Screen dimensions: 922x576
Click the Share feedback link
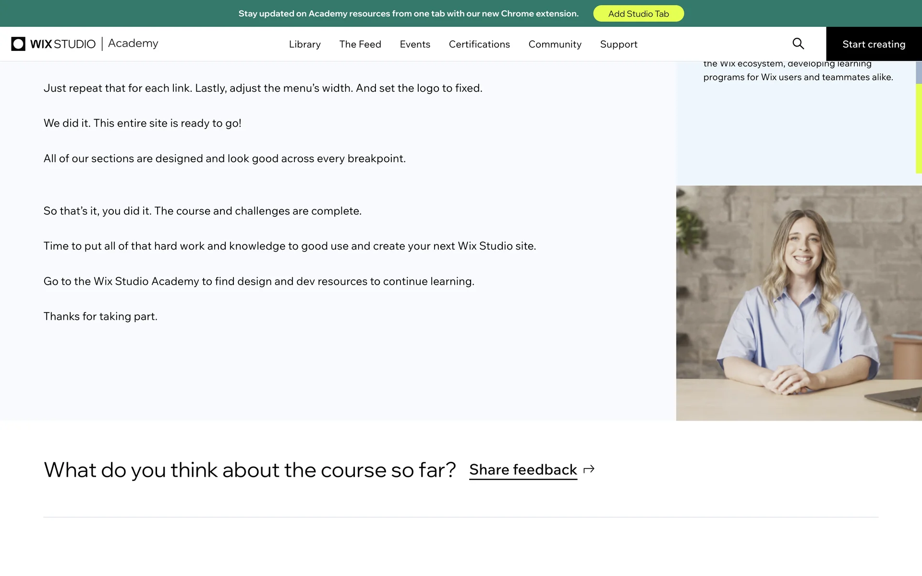pyautogui.click(x=522, y=469)
